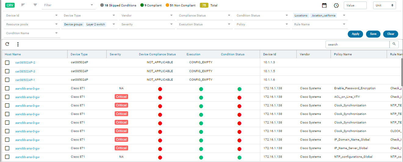Sort by Host Name column header
This screenshot has width=403, height=162.
(x=13, y=54)
